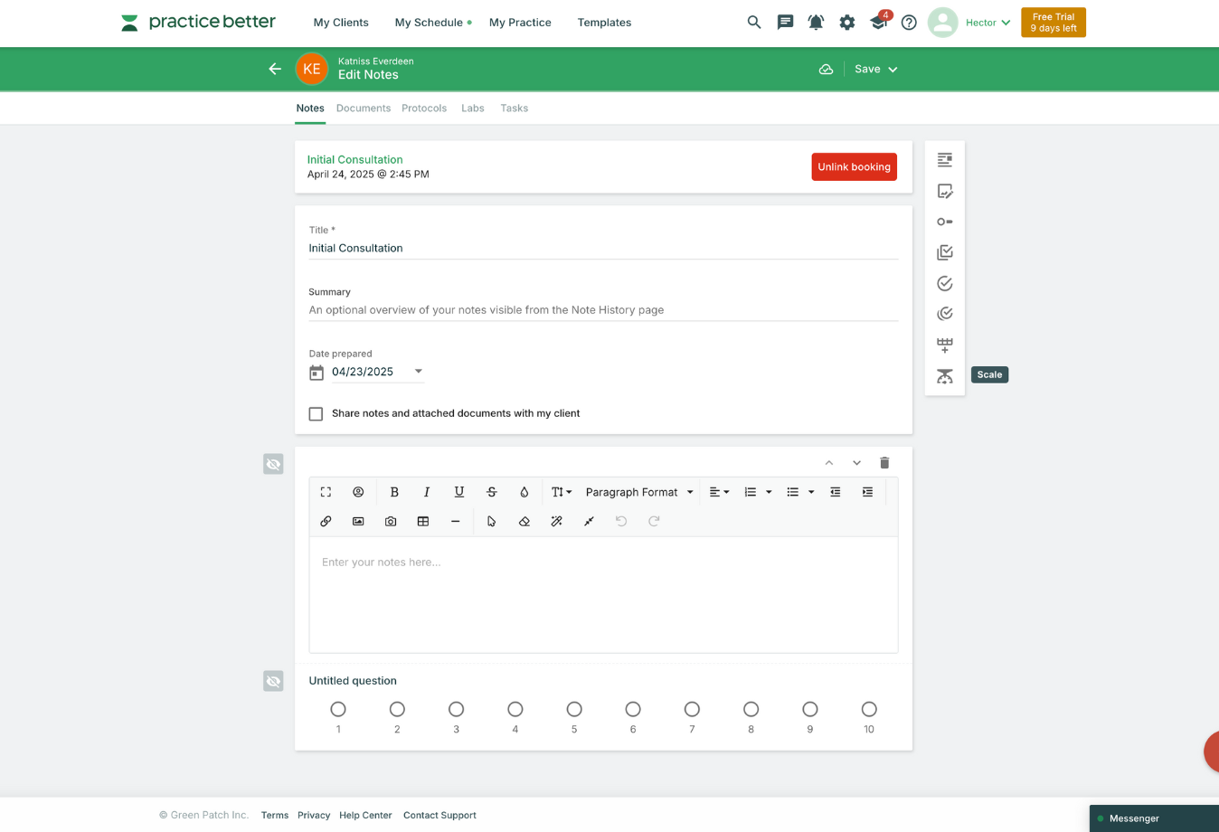This screenshot has height=832, width=1219.
Task: Apply italic formatting in the editor
Action: pos(427,492)
